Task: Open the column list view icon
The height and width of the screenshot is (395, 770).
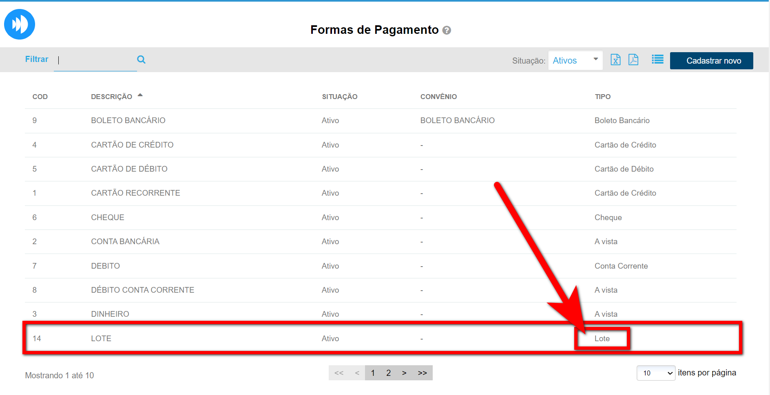Action: [x=657, y=60]
